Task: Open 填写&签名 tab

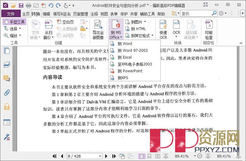Action: pyautogui.click(x=62, y=14)
